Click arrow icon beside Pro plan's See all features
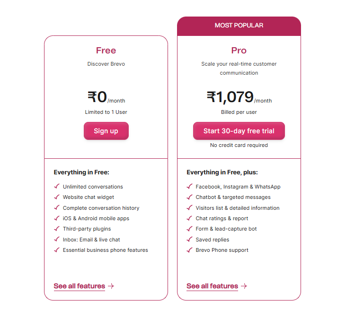Screen dimensions: 346x318 click(x=244, y=286)
